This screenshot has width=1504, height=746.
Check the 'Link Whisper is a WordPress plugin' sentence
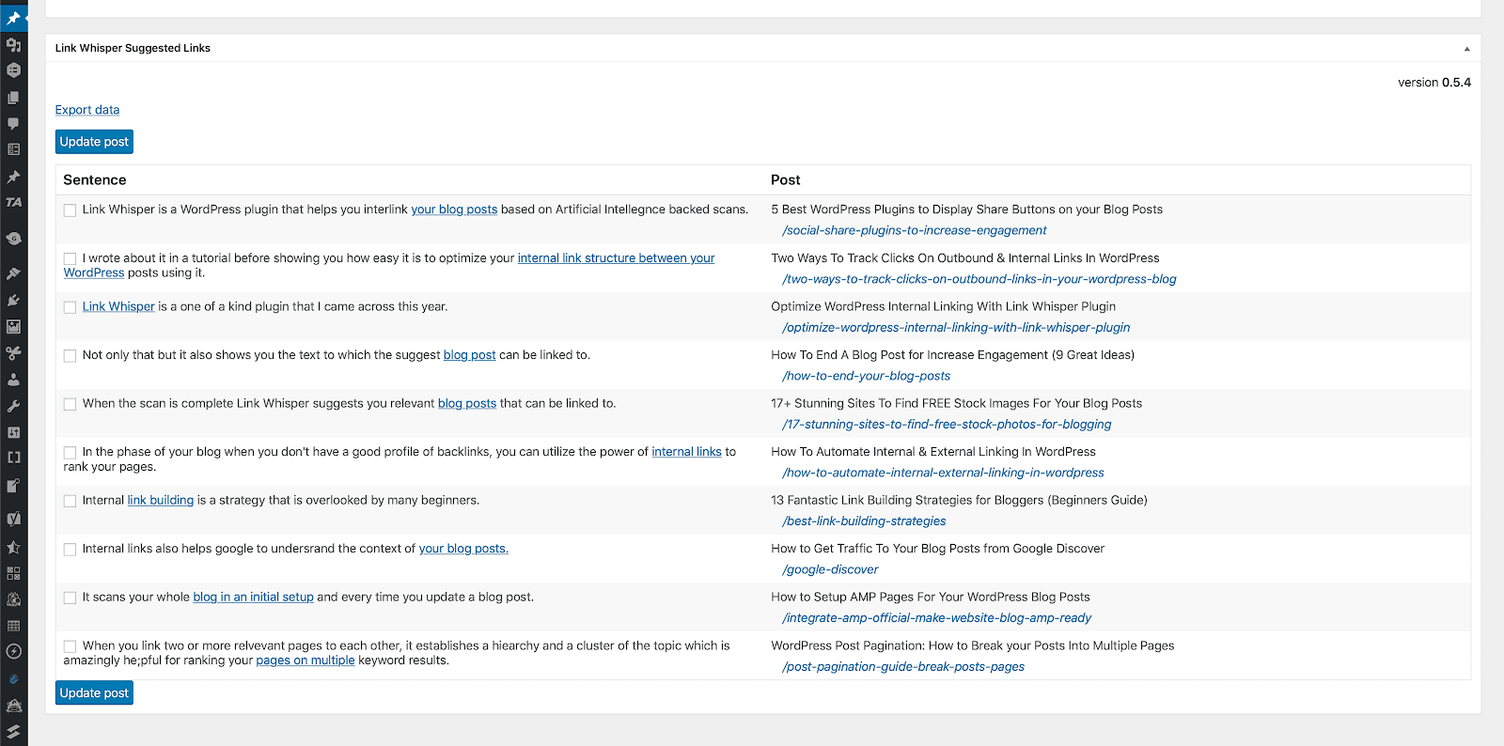coord(70,210)
